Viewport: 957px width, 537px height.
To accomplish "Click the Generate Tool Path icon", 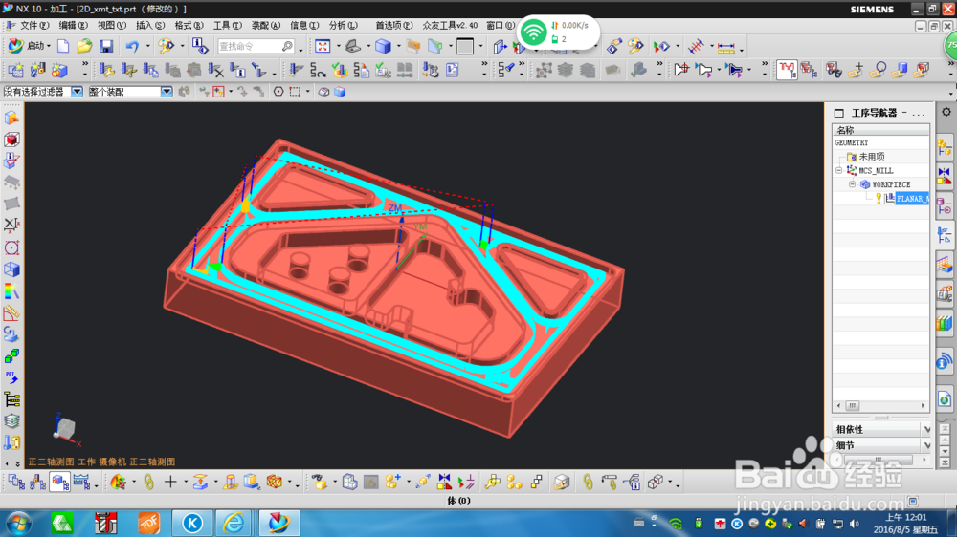I will tap(296, 70).
